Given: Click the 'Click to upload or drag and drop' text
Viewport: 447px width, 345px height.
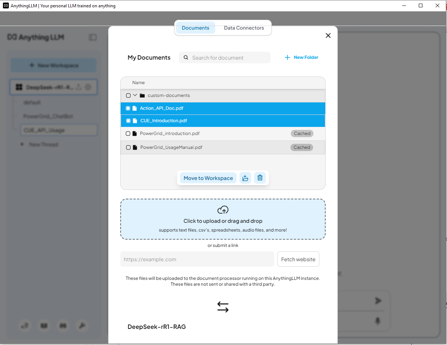Looking at the screenshot, I should (223, 221).
